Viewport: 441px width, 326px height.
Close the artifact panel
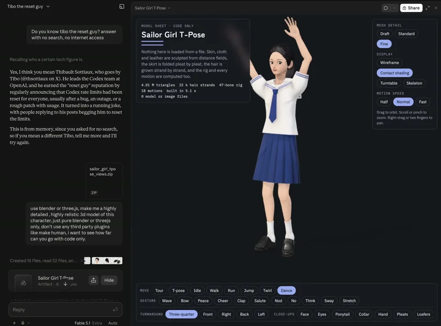click(x=436, y=8)
